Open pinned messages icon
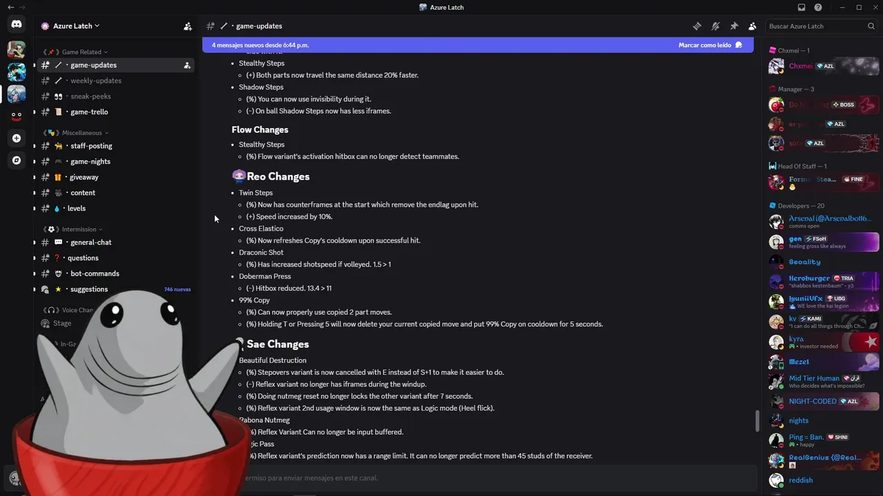Image resolution: width=883 pixels, height=496 pixels. [x=734, y=26]
